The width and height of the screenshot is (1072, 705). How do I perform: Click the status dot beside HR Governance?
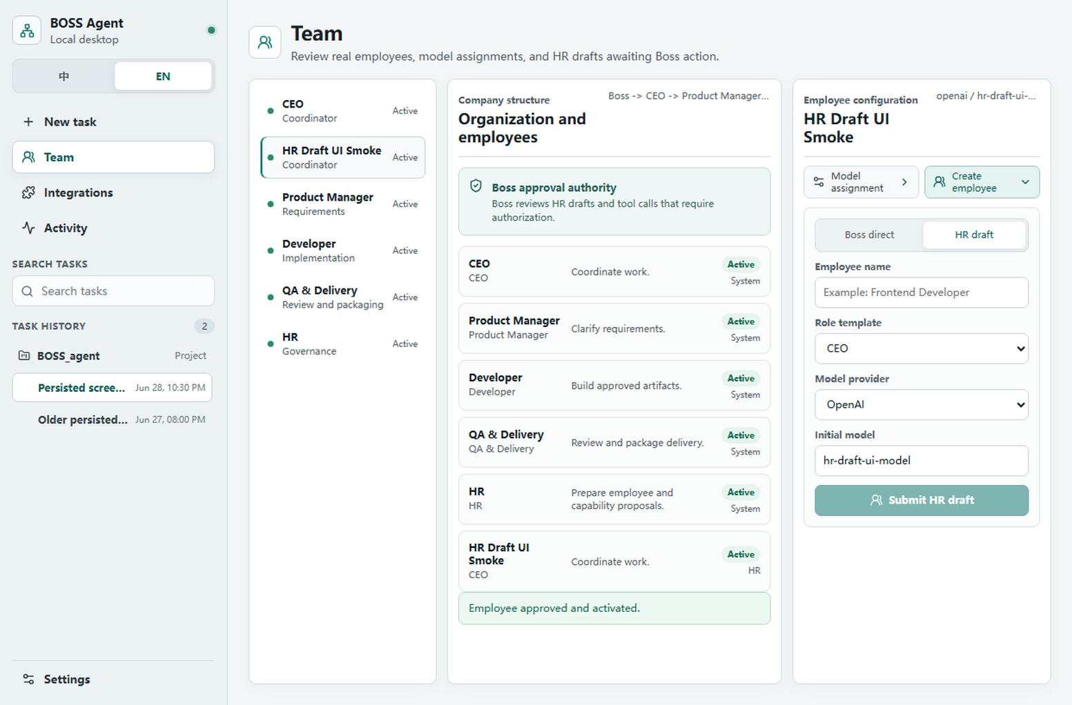(x=271, y=344)
